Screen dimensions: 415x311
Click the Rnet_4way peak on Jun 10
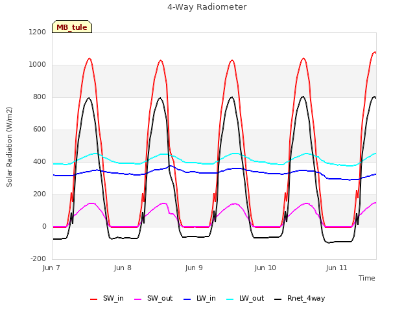click(x=303, y=97)
